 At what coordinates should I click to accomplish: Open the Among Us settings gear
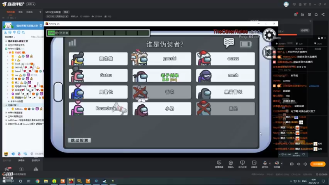tap(269, 35)
